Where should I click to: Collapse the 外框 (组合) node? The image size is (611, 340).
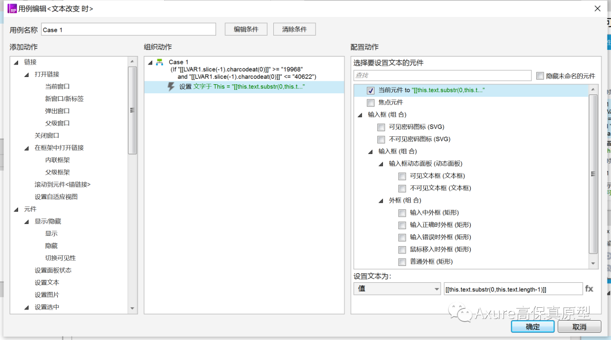tap(381, 201)
